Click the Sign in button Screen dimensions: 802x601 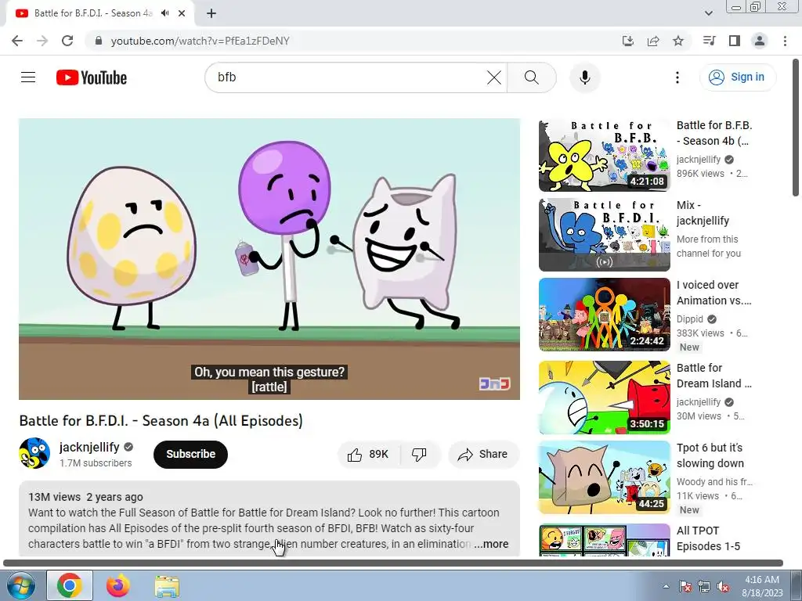737,77
